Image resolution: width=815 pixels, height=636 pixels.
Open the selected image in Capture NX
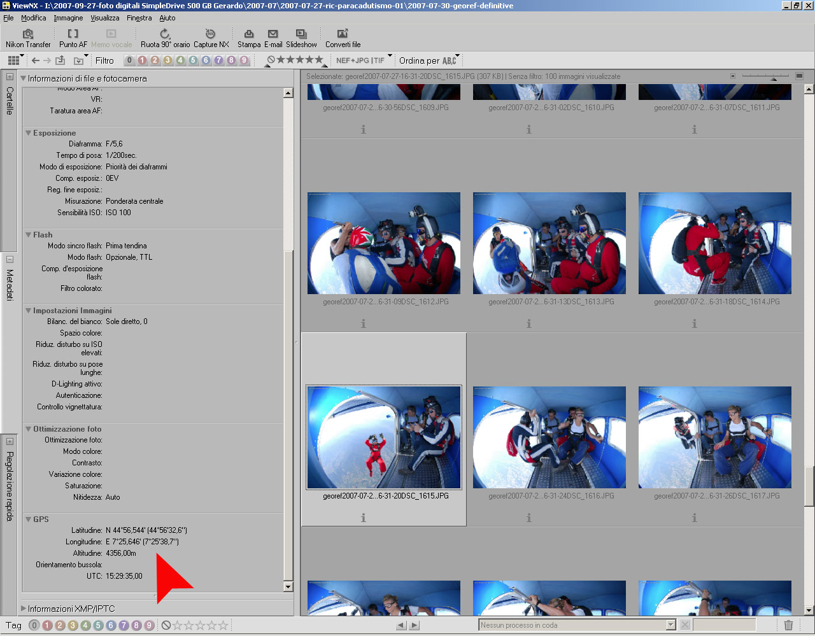tap(211, 38)
